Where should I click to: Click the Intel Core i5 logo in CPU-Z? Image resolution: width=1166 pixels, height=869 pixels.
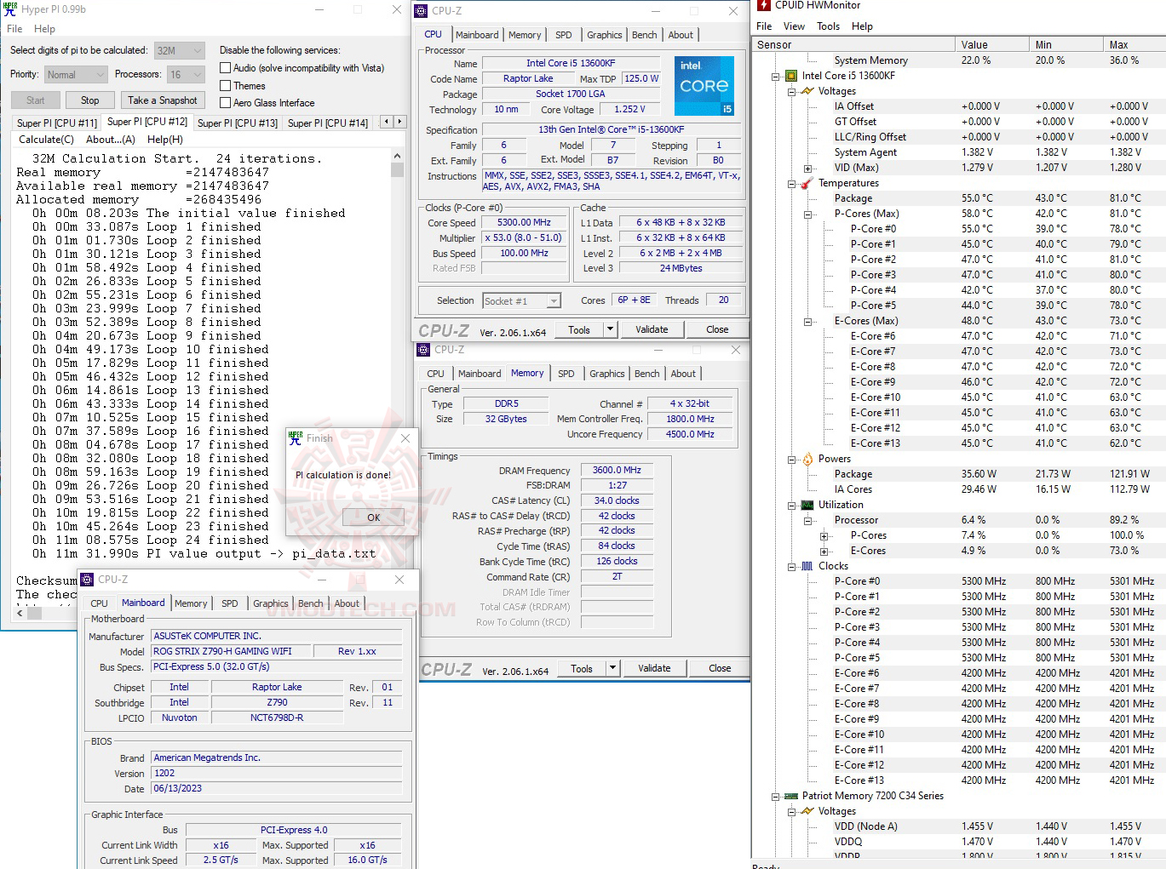[x=704, y=86]
